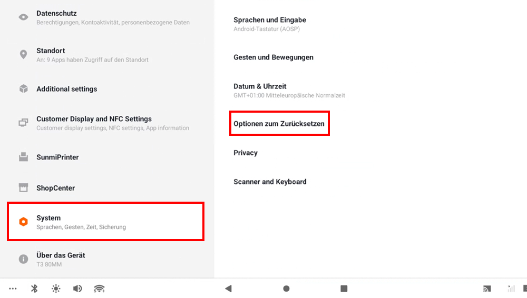
Task: Open Optionen zum Zurücksetzen
Action: click(x=279, y=124)
